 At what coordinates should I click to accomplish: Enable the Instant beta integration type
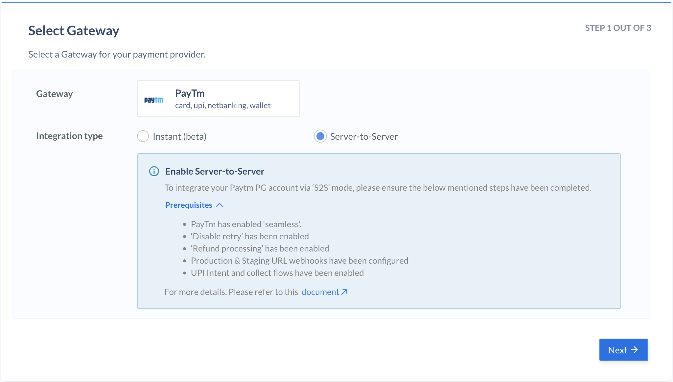[143, 136]
